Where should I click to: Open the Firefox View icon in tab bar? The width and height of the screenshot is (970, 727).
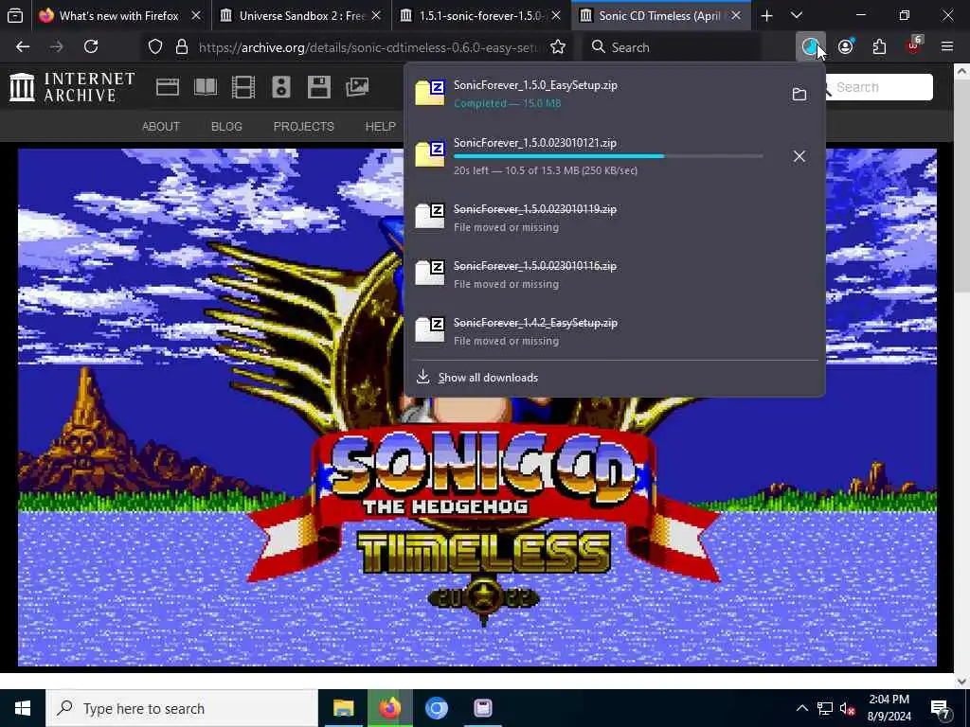click(15, 15)
